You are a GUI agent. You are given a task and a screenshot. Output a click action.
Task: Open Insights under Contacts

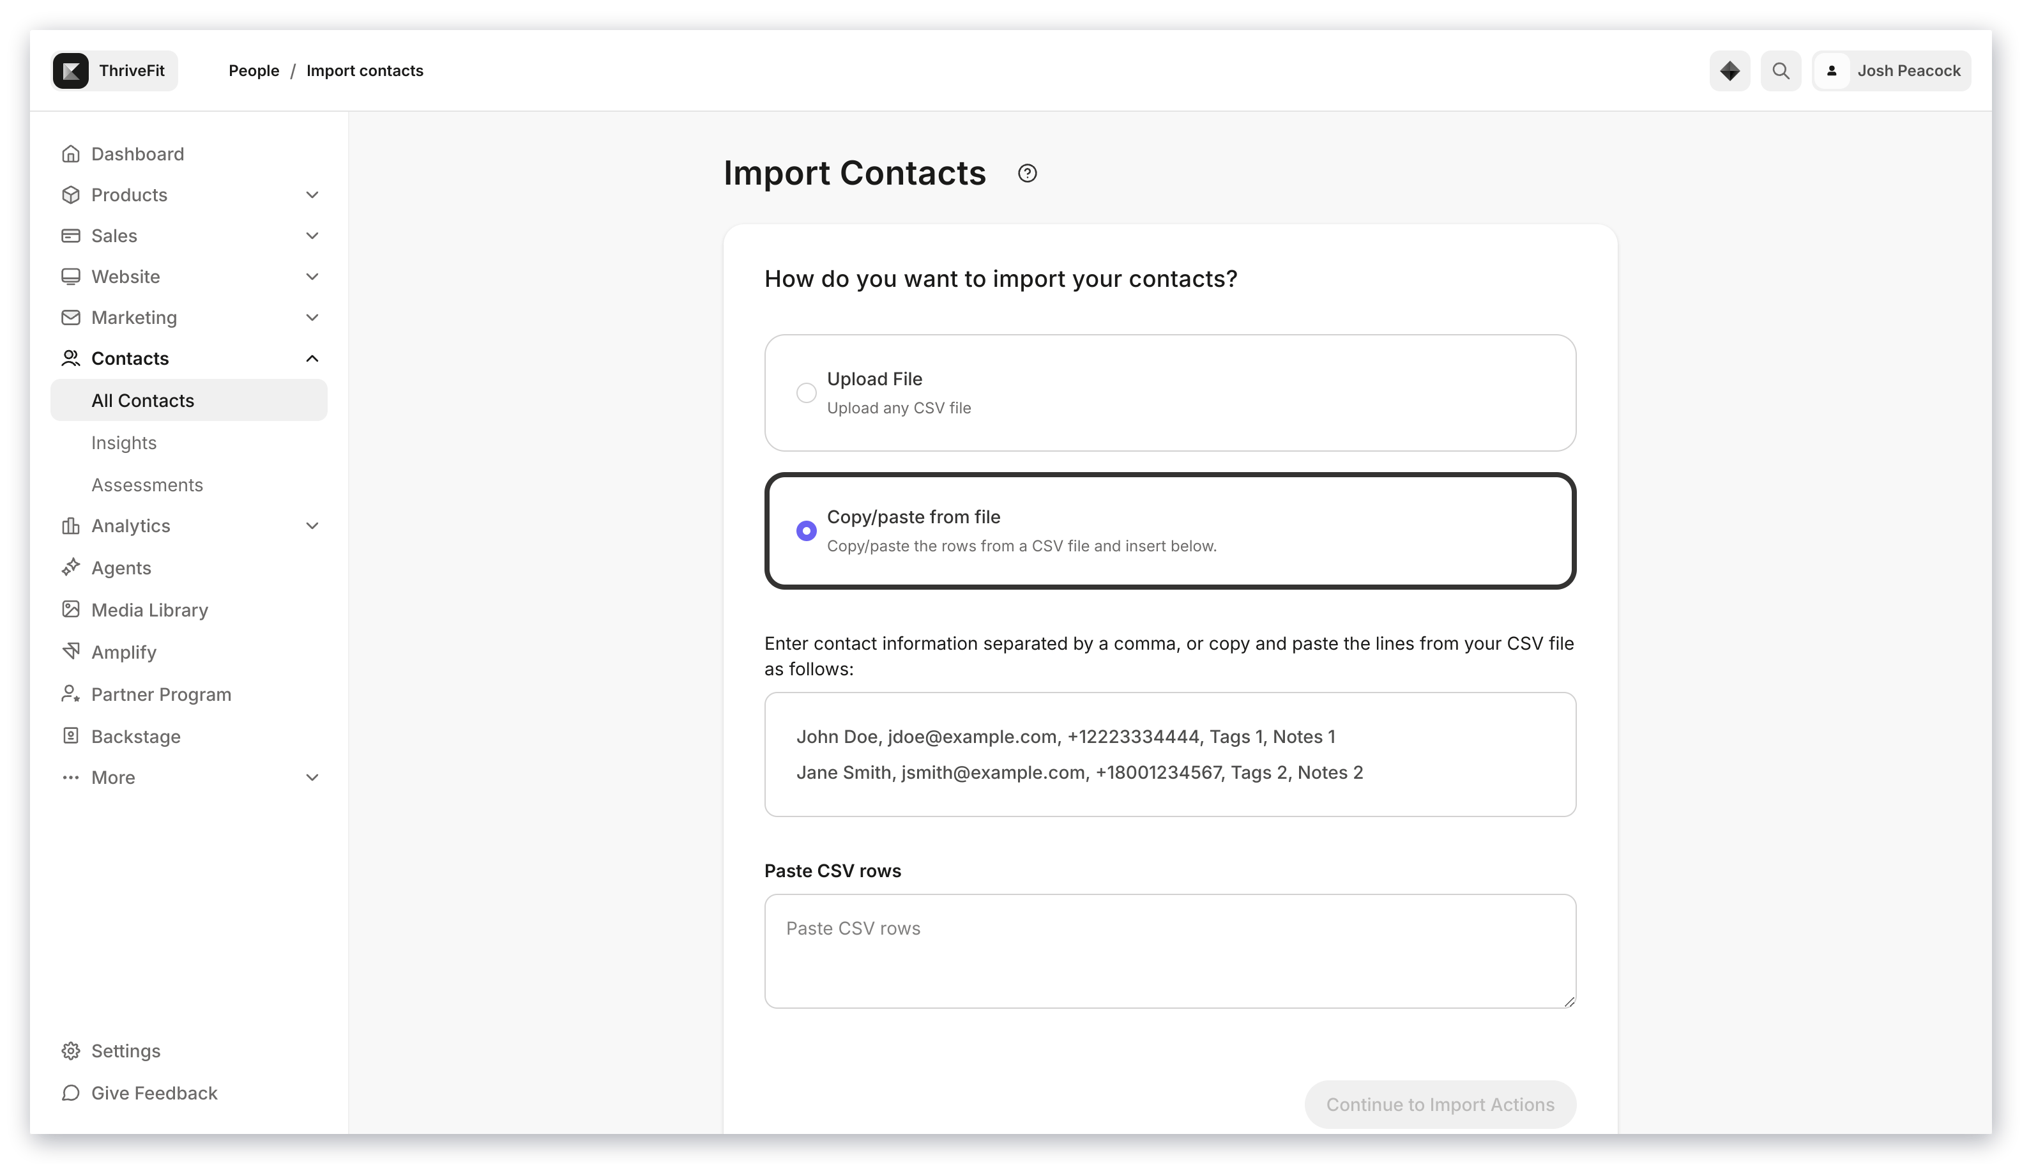(188, 443)
